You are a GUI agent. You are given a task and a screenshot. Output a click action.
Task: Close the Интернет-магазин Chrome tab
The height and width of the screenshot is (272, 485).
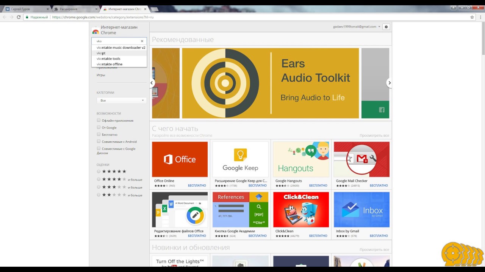click(x=145, y=9)
